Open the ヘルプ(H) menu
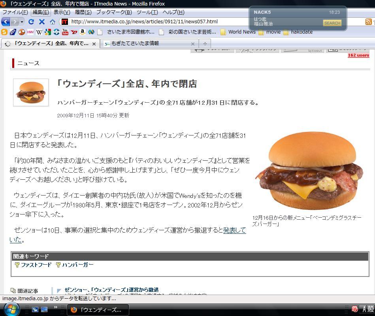Screen dimensions: 375x316 click(173, 12)
